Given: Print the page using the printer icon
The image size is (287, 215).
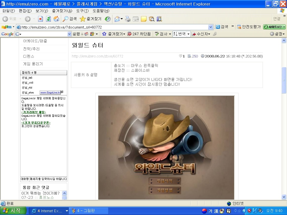Looking at the screenshot, I should (128, 19).
